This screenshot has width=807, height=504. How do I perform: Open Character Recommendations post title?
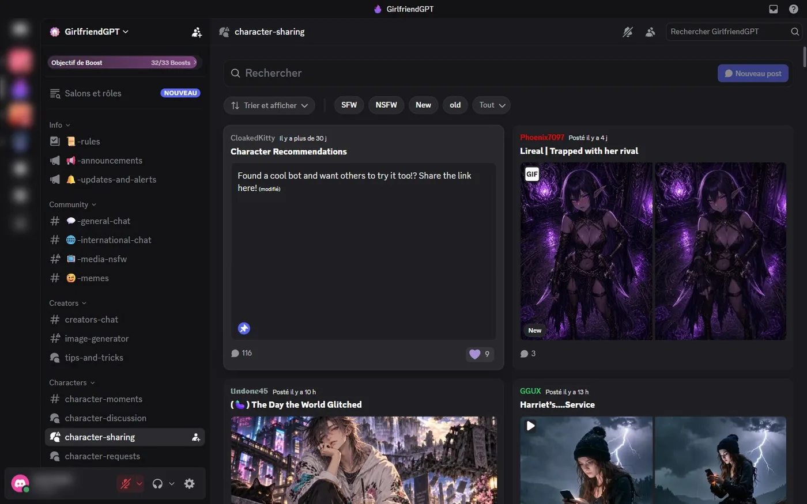pos(289,151)
